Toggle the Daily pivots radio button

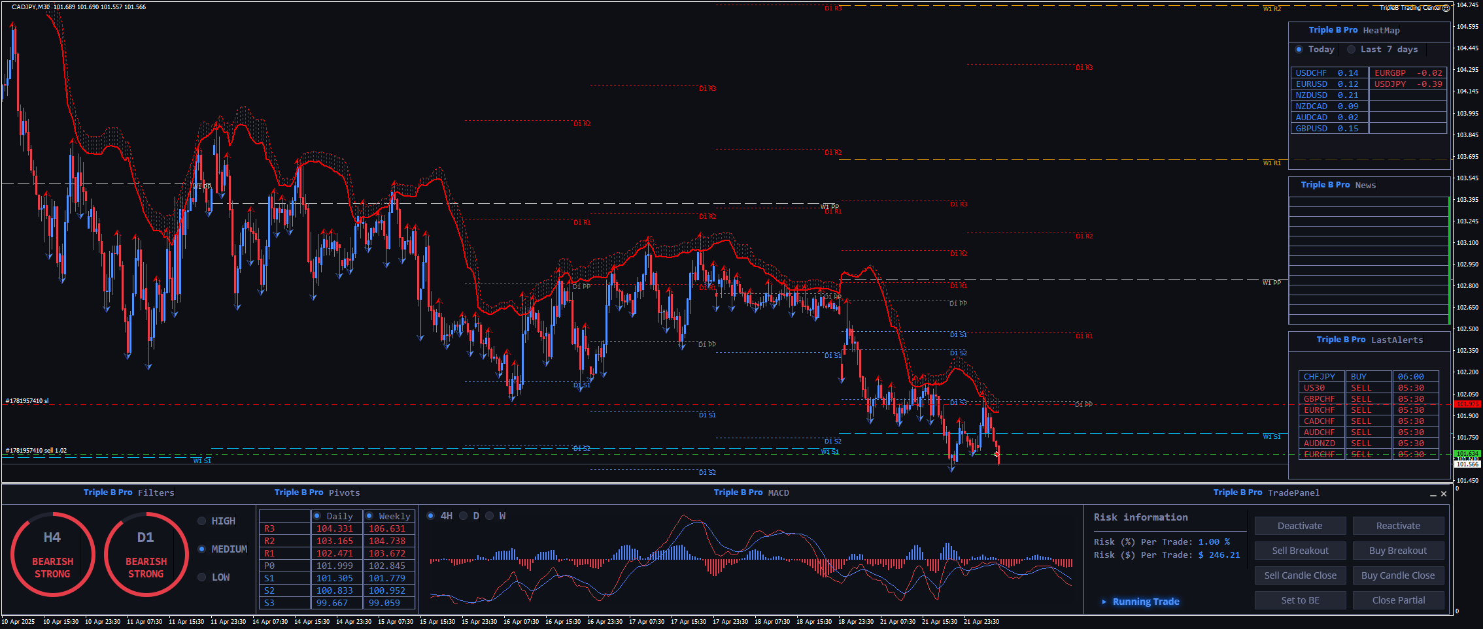click(317, 516)
